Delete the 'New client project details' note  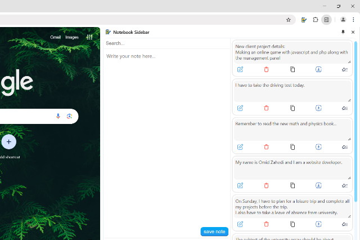(x=266, y=69)
